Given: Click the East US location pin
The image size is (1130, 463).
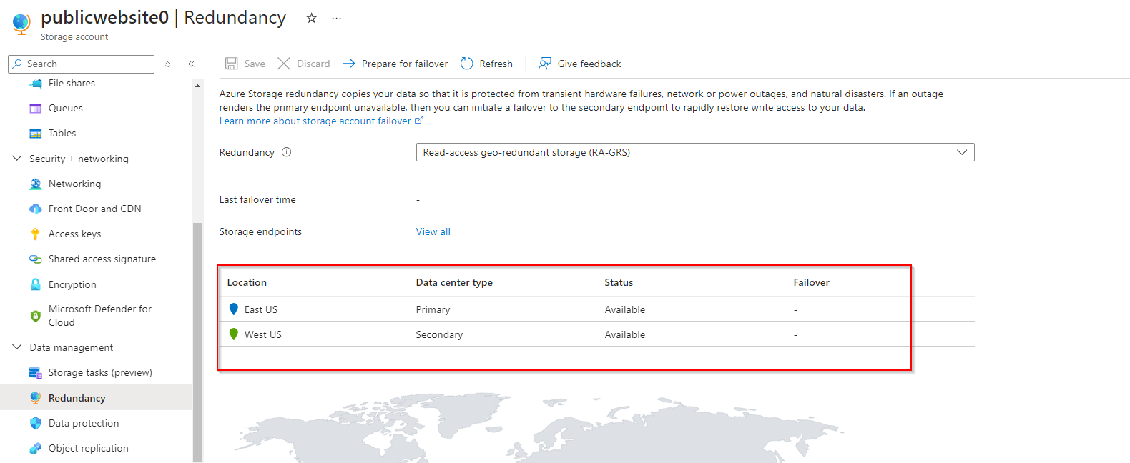Looking at the screenshot, I should [234, 309].
